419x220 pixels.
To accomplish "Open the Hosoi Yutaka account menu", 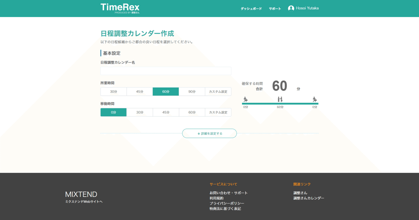I will tap(303, 8).
